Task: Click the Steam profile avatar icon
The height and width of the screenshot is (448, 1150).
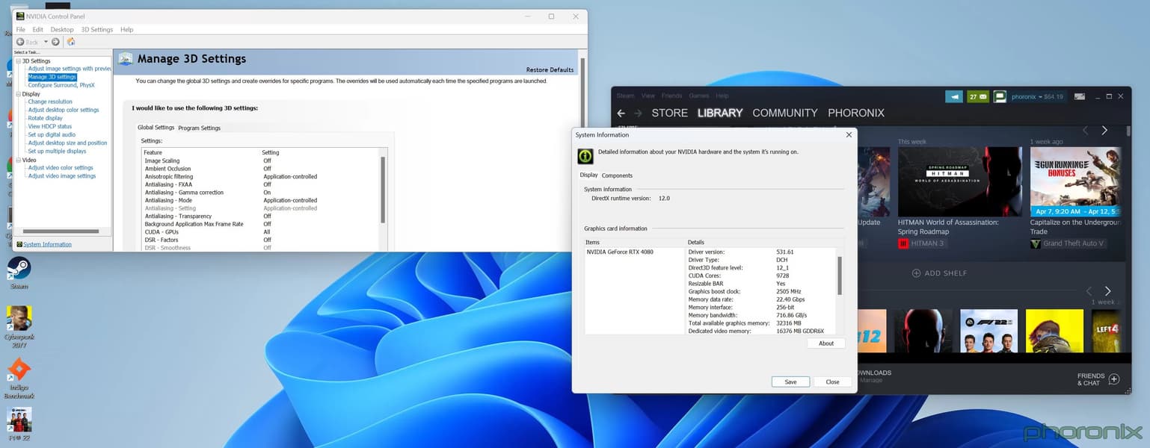Action: pyautogui.click(x=1000, y=96)
